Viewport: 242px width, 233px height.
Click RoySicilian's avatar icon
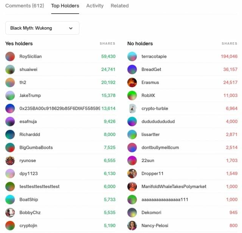10,56
